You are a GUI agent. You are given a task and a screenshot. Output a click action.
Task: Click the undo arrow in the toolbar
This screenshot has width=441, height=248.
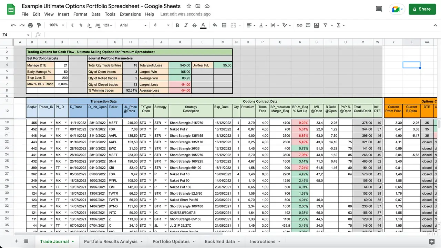pos(13,25)
